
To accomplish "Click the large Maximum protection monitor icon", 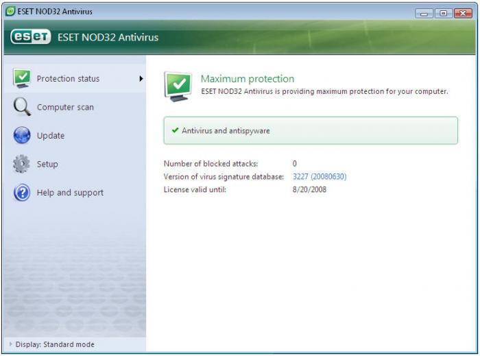I will 178,86.
